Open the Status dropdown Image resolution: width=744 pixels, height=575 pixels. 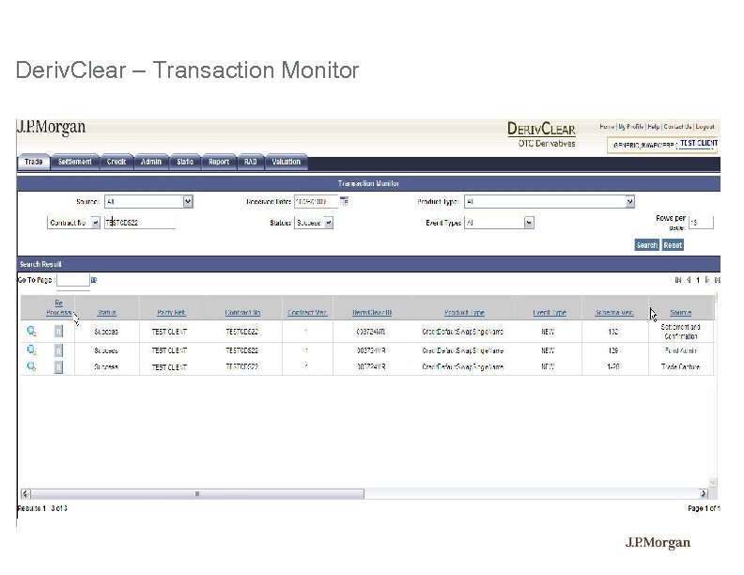[329, 223]
